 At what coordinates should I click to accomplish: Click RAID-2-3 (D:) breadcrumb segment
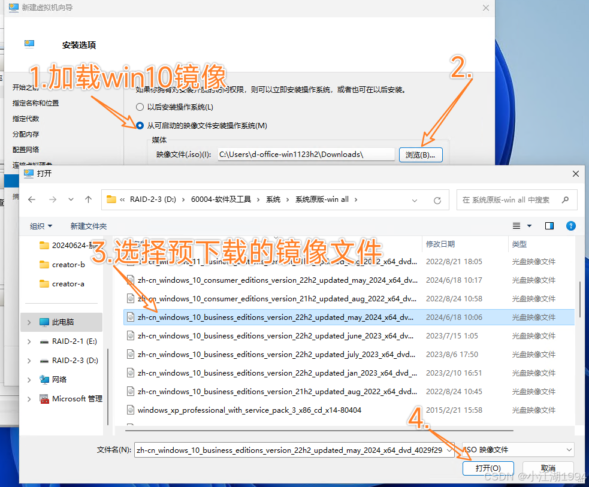pyautogui.click(x=153, y=199)
